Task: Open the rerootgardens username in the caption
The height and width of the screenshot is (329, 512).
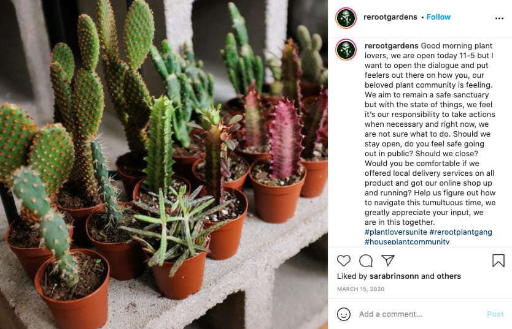Action: pyautogui.click(x=392, y=45)
